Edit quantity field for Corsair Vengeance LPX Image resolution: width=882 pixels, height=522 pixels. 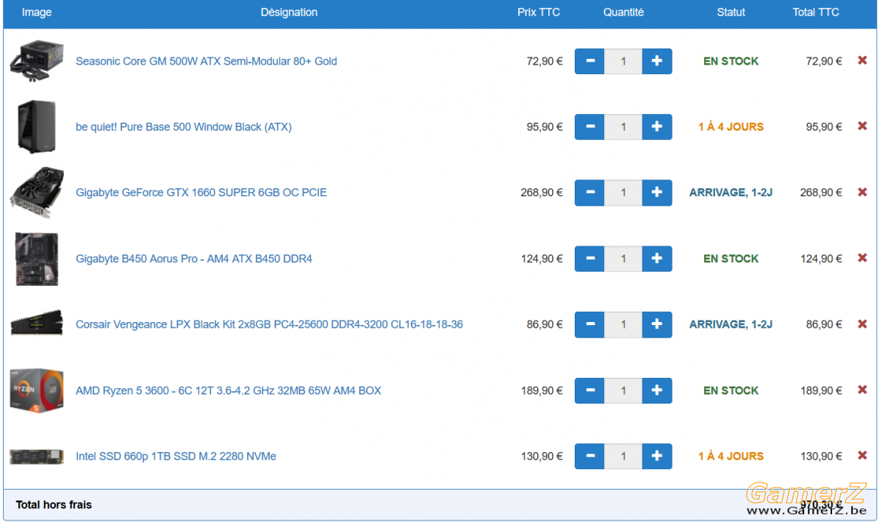(x=623, y=324)
